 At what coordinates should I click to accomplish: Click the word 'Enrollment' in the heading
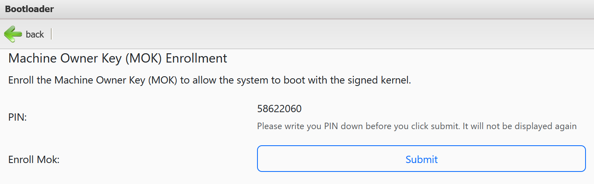coord(197,59)
